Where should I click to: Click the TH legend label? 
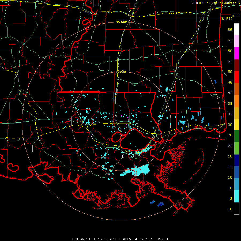tap(230, 209)
